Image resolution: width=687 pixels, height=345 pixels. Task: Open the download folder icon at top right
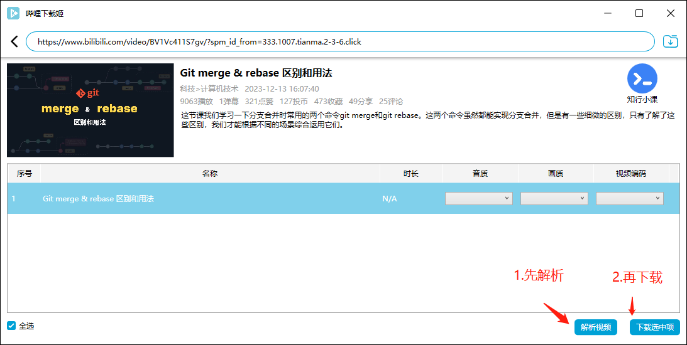(671, 42)
